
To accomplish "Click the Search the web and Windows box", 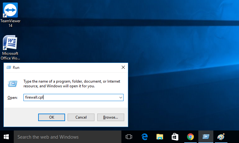I will tap(68, 137).
